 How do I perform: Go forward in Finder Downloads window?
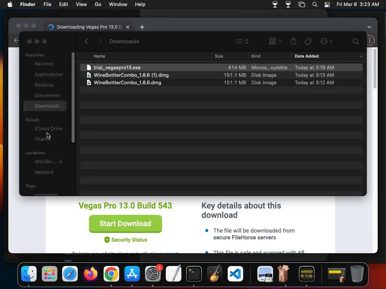100,41
